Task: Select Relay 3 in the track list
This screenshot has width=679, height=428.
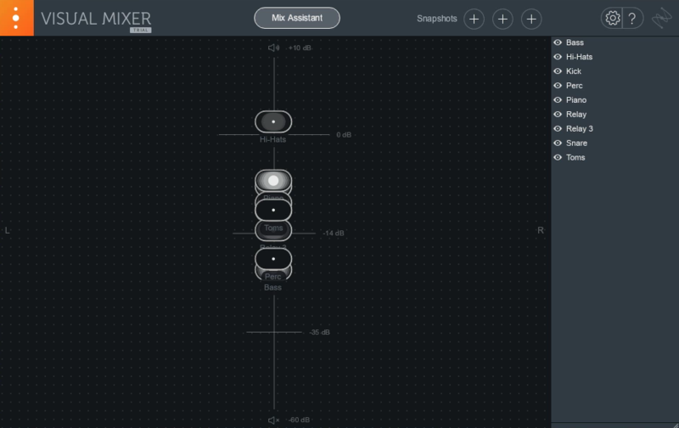Action: [x=580, y=129]
